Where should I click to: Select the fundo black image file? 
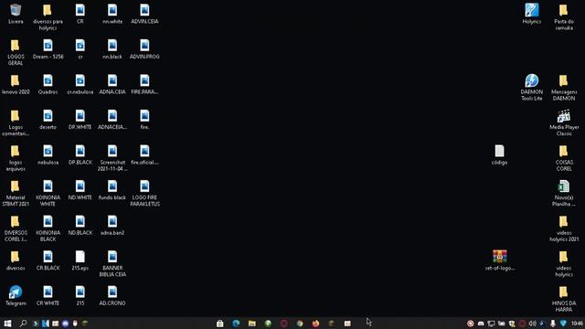(112, 190)
